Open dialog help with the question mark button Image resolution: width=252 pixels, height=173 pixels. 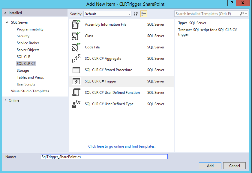tap(232, 3)
